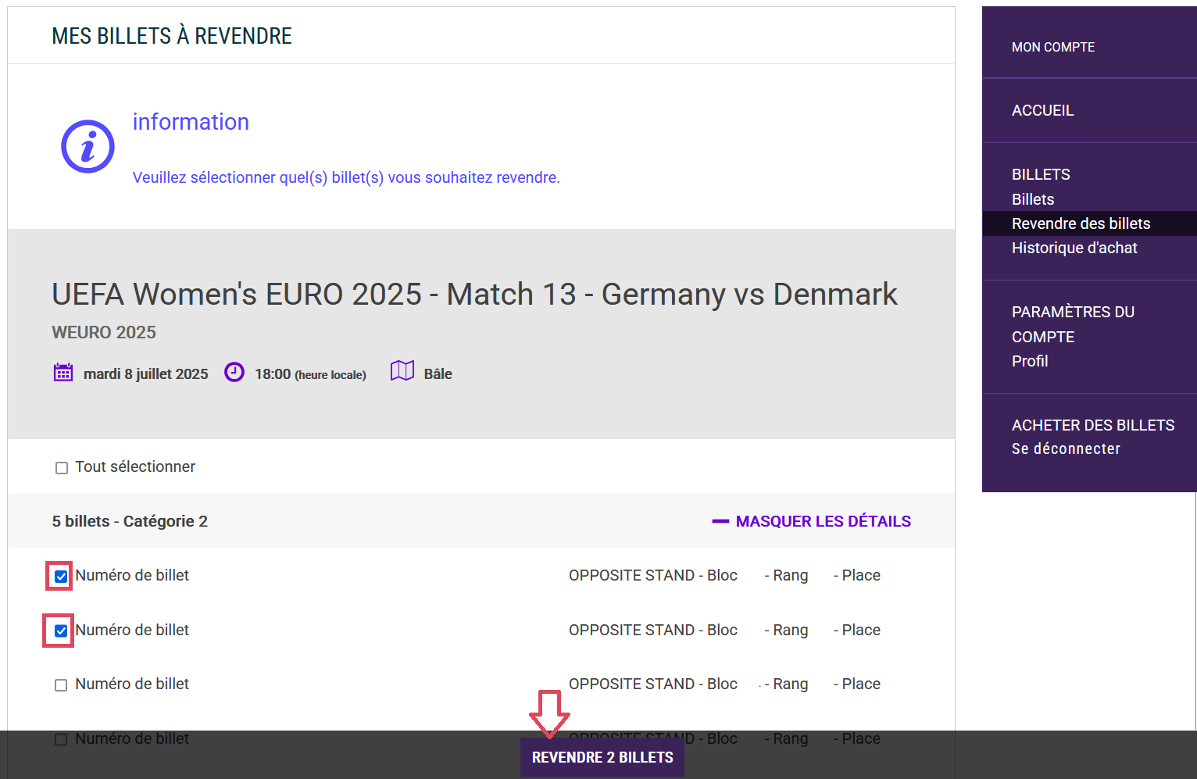Image resolution: width=1197 pixels, height=779 pixels.
Task: Tick the Tout sélectionner checkbox
Action: [62, 468]
